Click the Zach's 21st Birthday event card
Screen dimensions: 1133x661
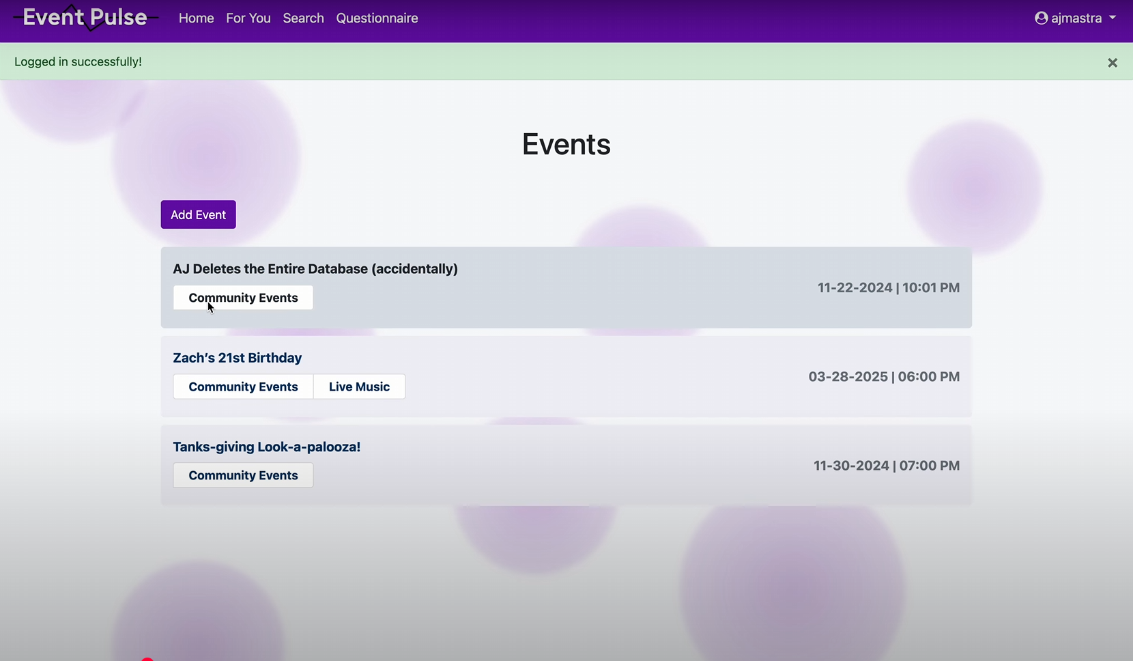tap(566, 376)
